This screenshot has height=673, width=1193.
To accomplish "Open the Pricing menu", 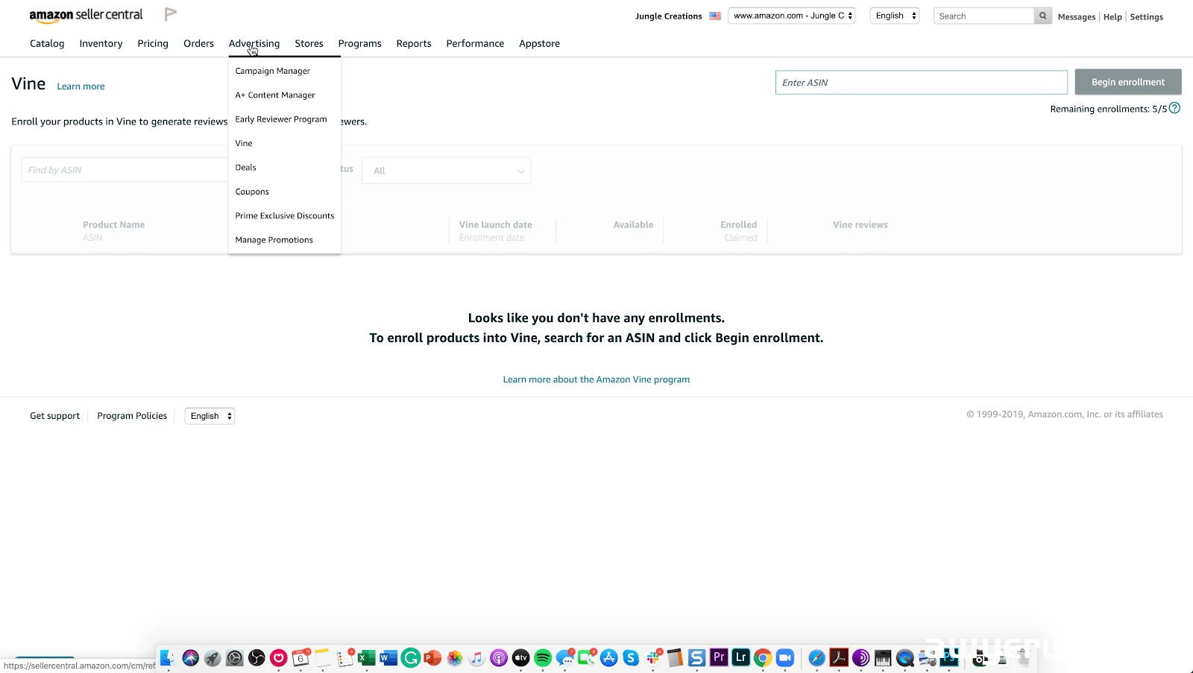I will pos(153,43).
